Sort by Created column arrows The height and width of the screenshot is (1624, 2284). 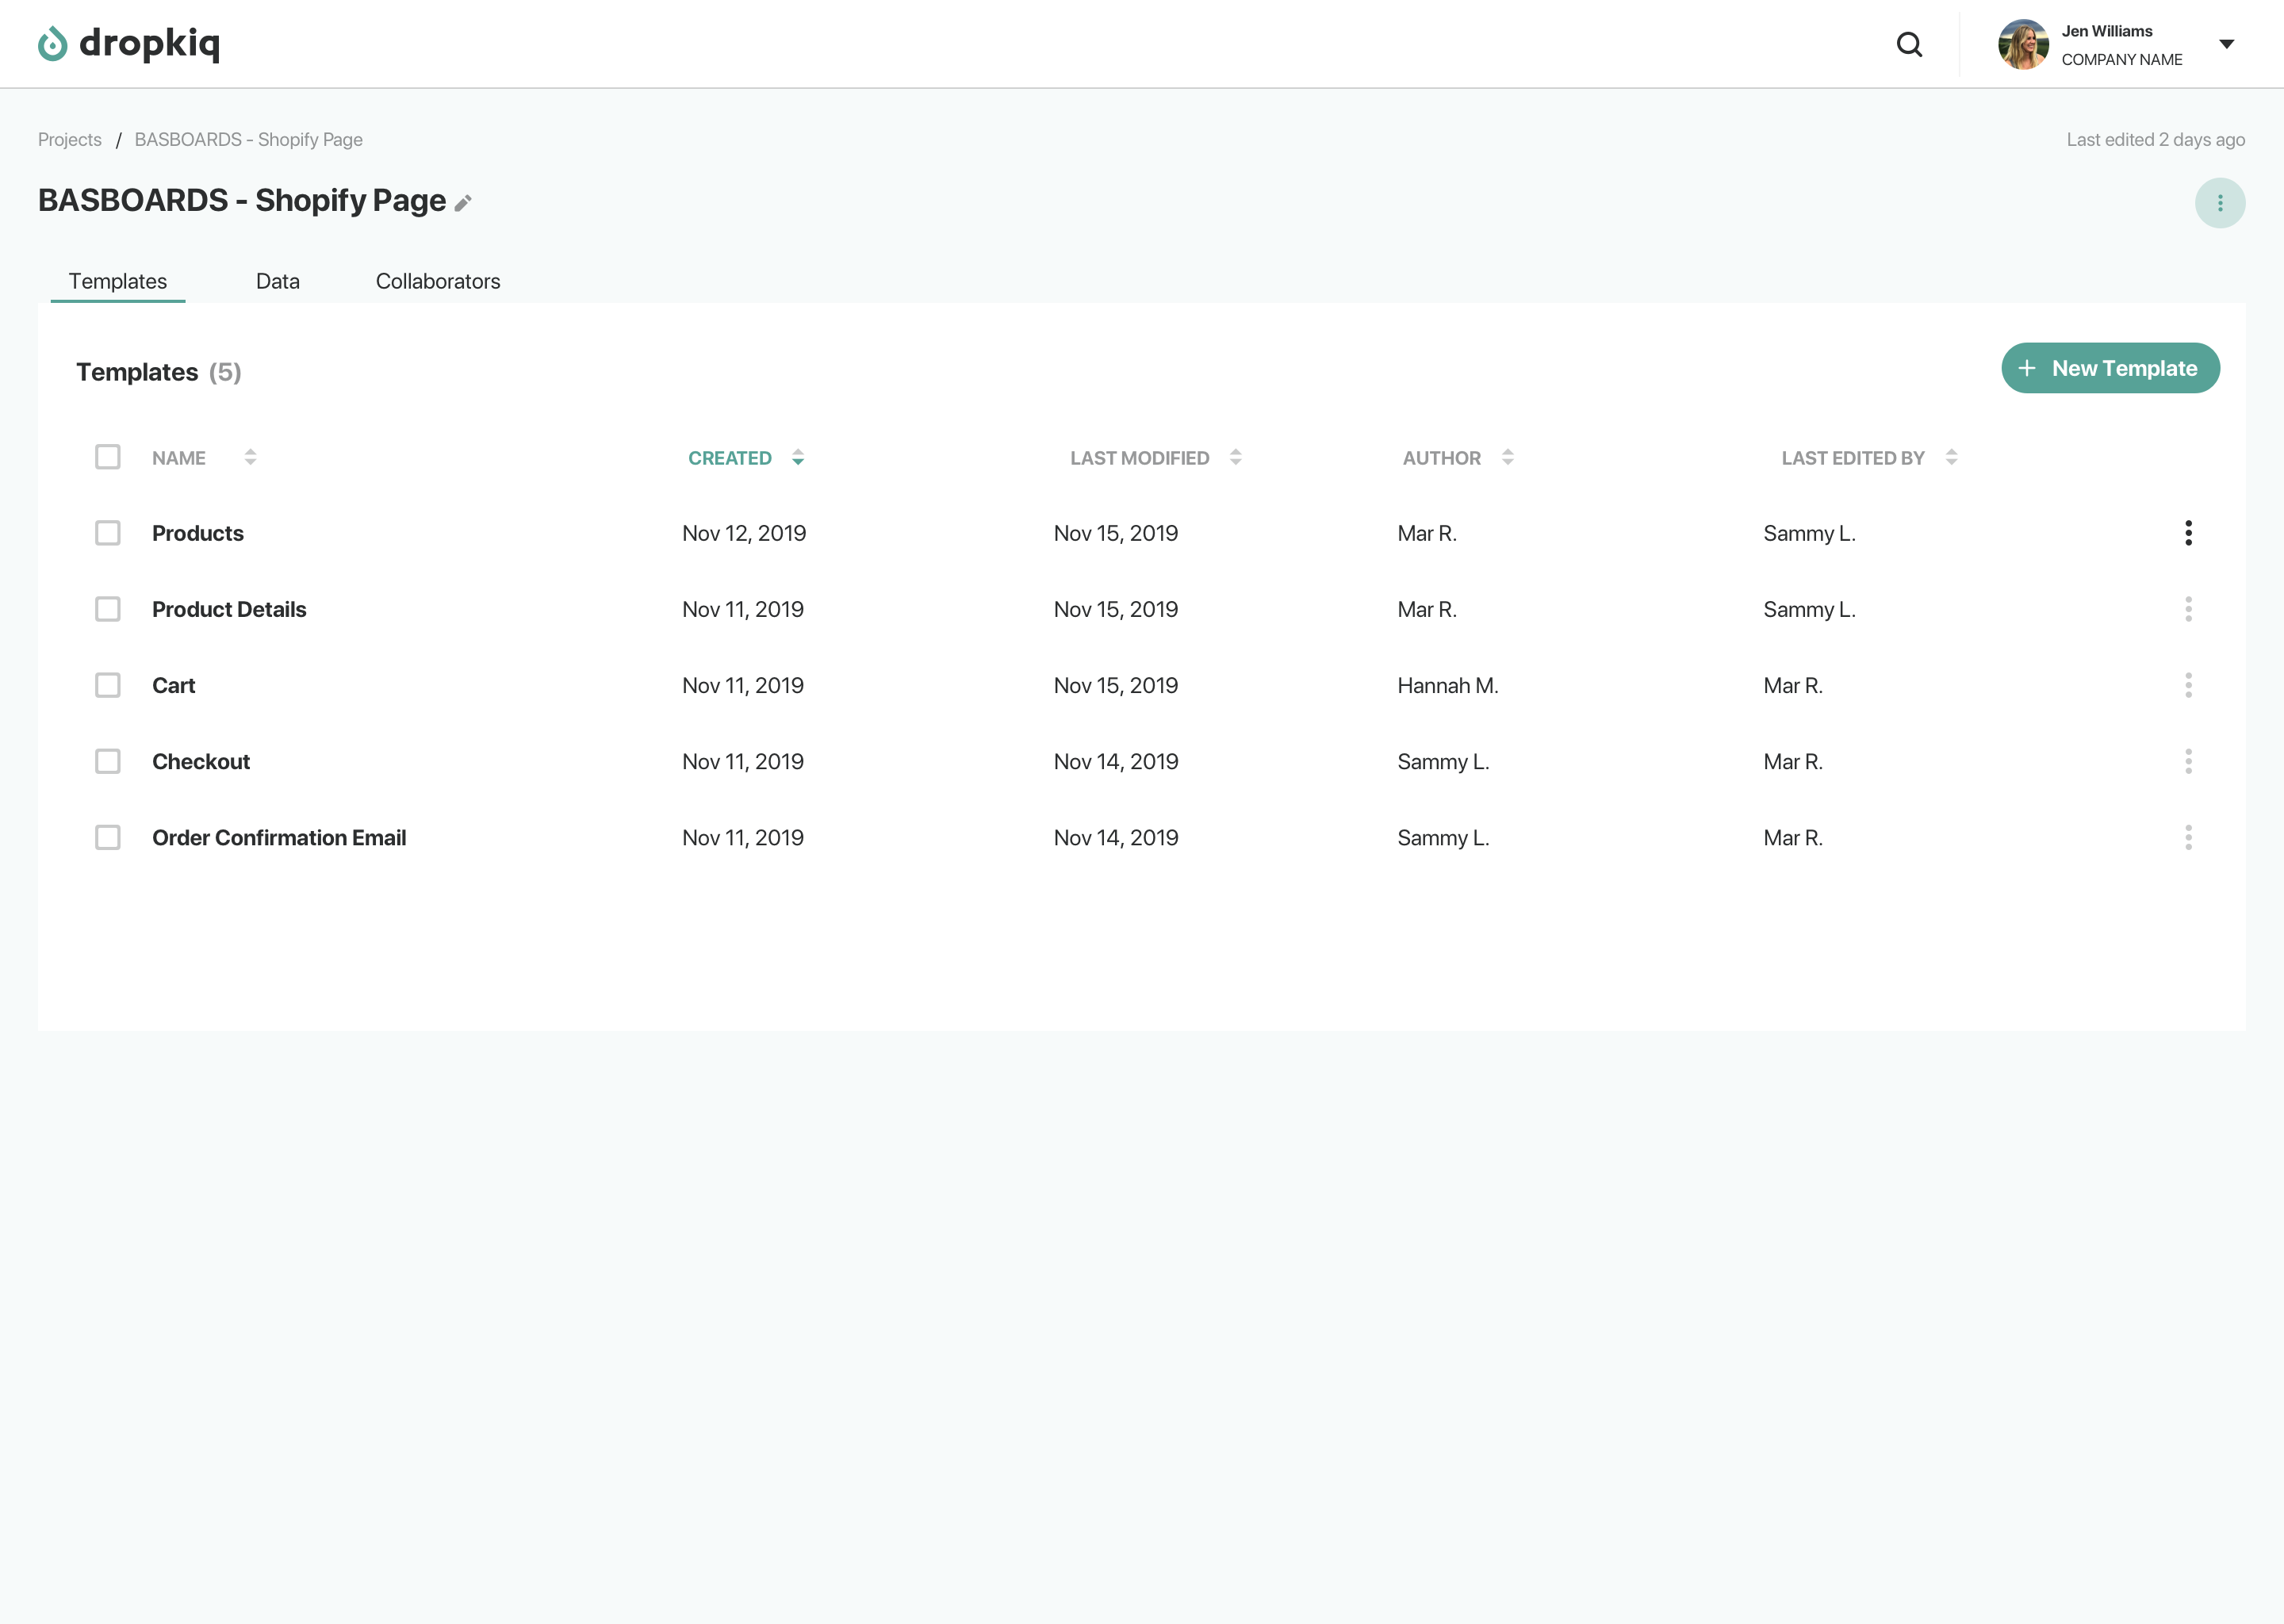[x=797, y=457]
